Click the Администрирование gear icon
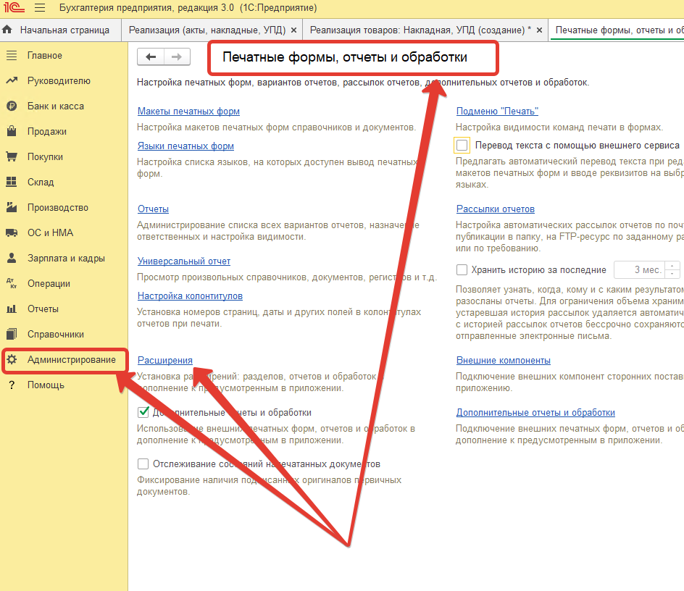This screenshot has width=684, height=591. [x=12, y=359]
